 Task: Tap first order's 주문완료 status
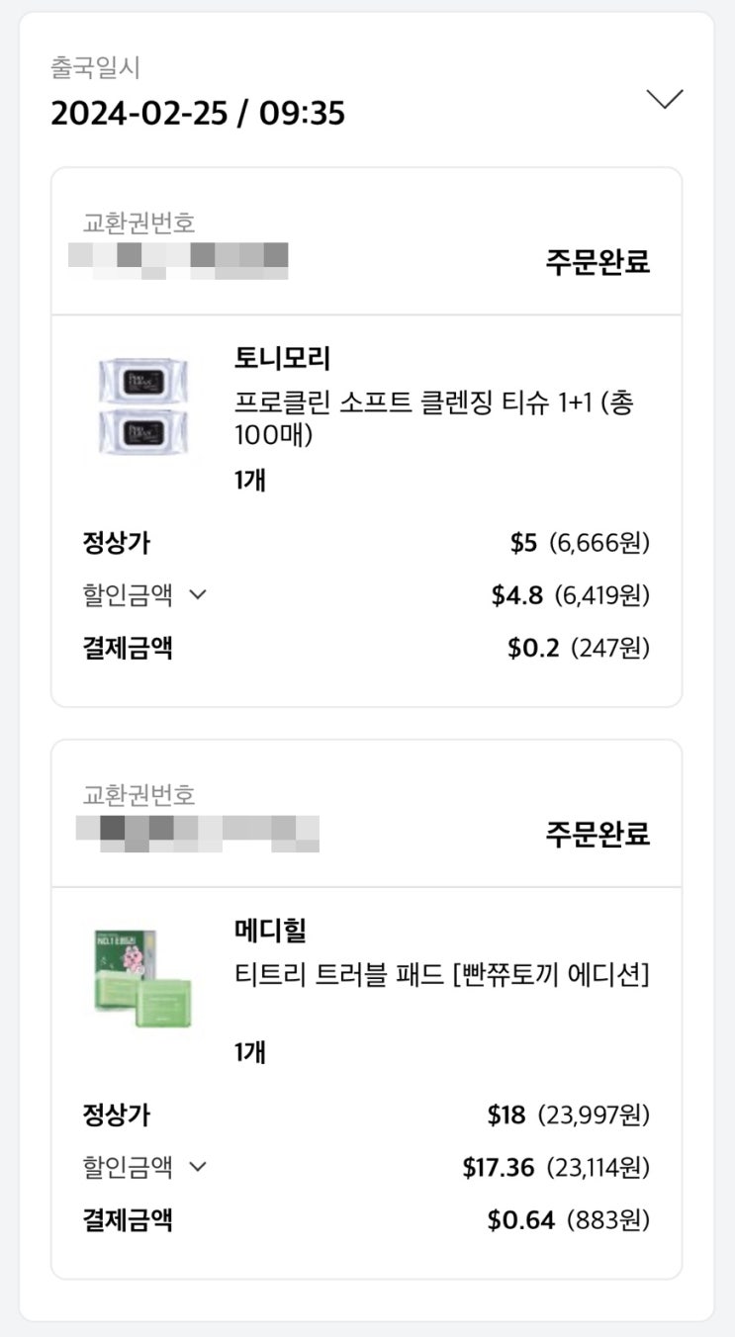(x=597, y=262)
